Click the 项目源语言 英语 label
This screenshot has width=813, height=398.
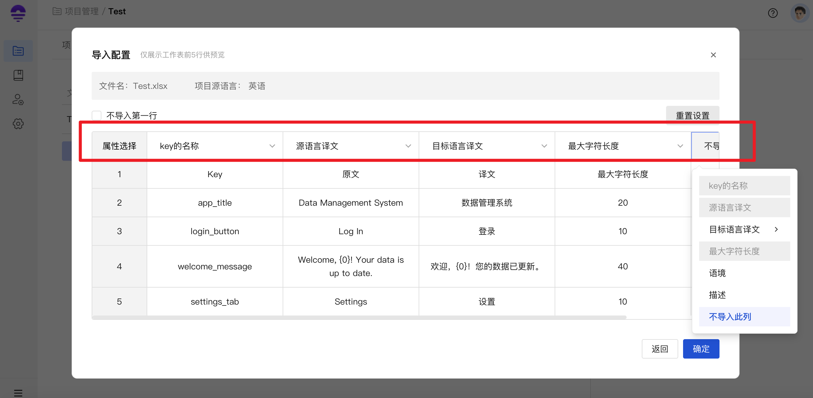click(x=230, y=86)
